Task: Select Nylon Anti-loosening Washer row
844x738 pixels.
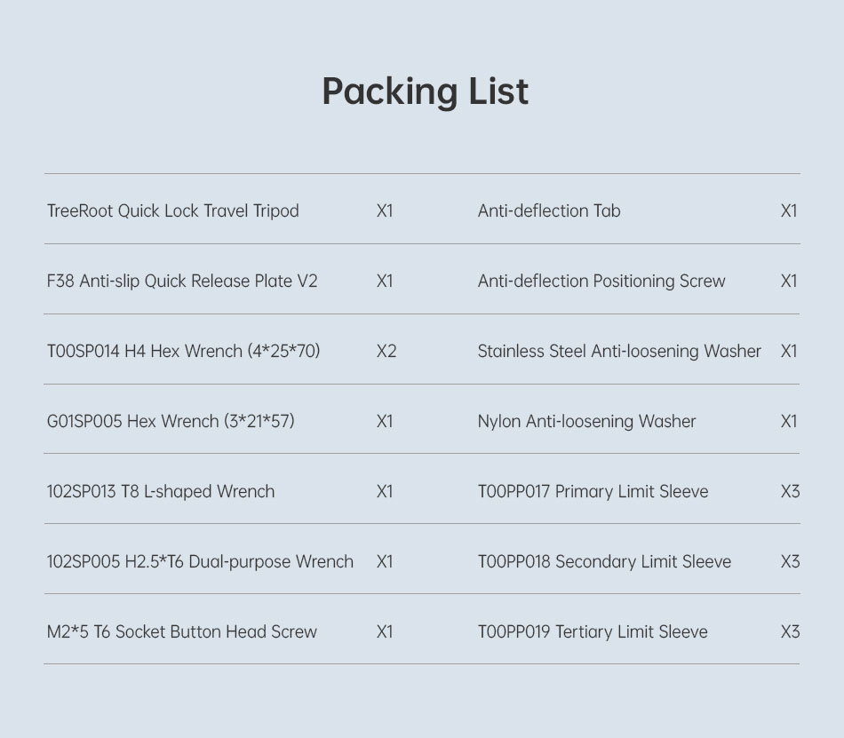Action: (x=586, y=422)
